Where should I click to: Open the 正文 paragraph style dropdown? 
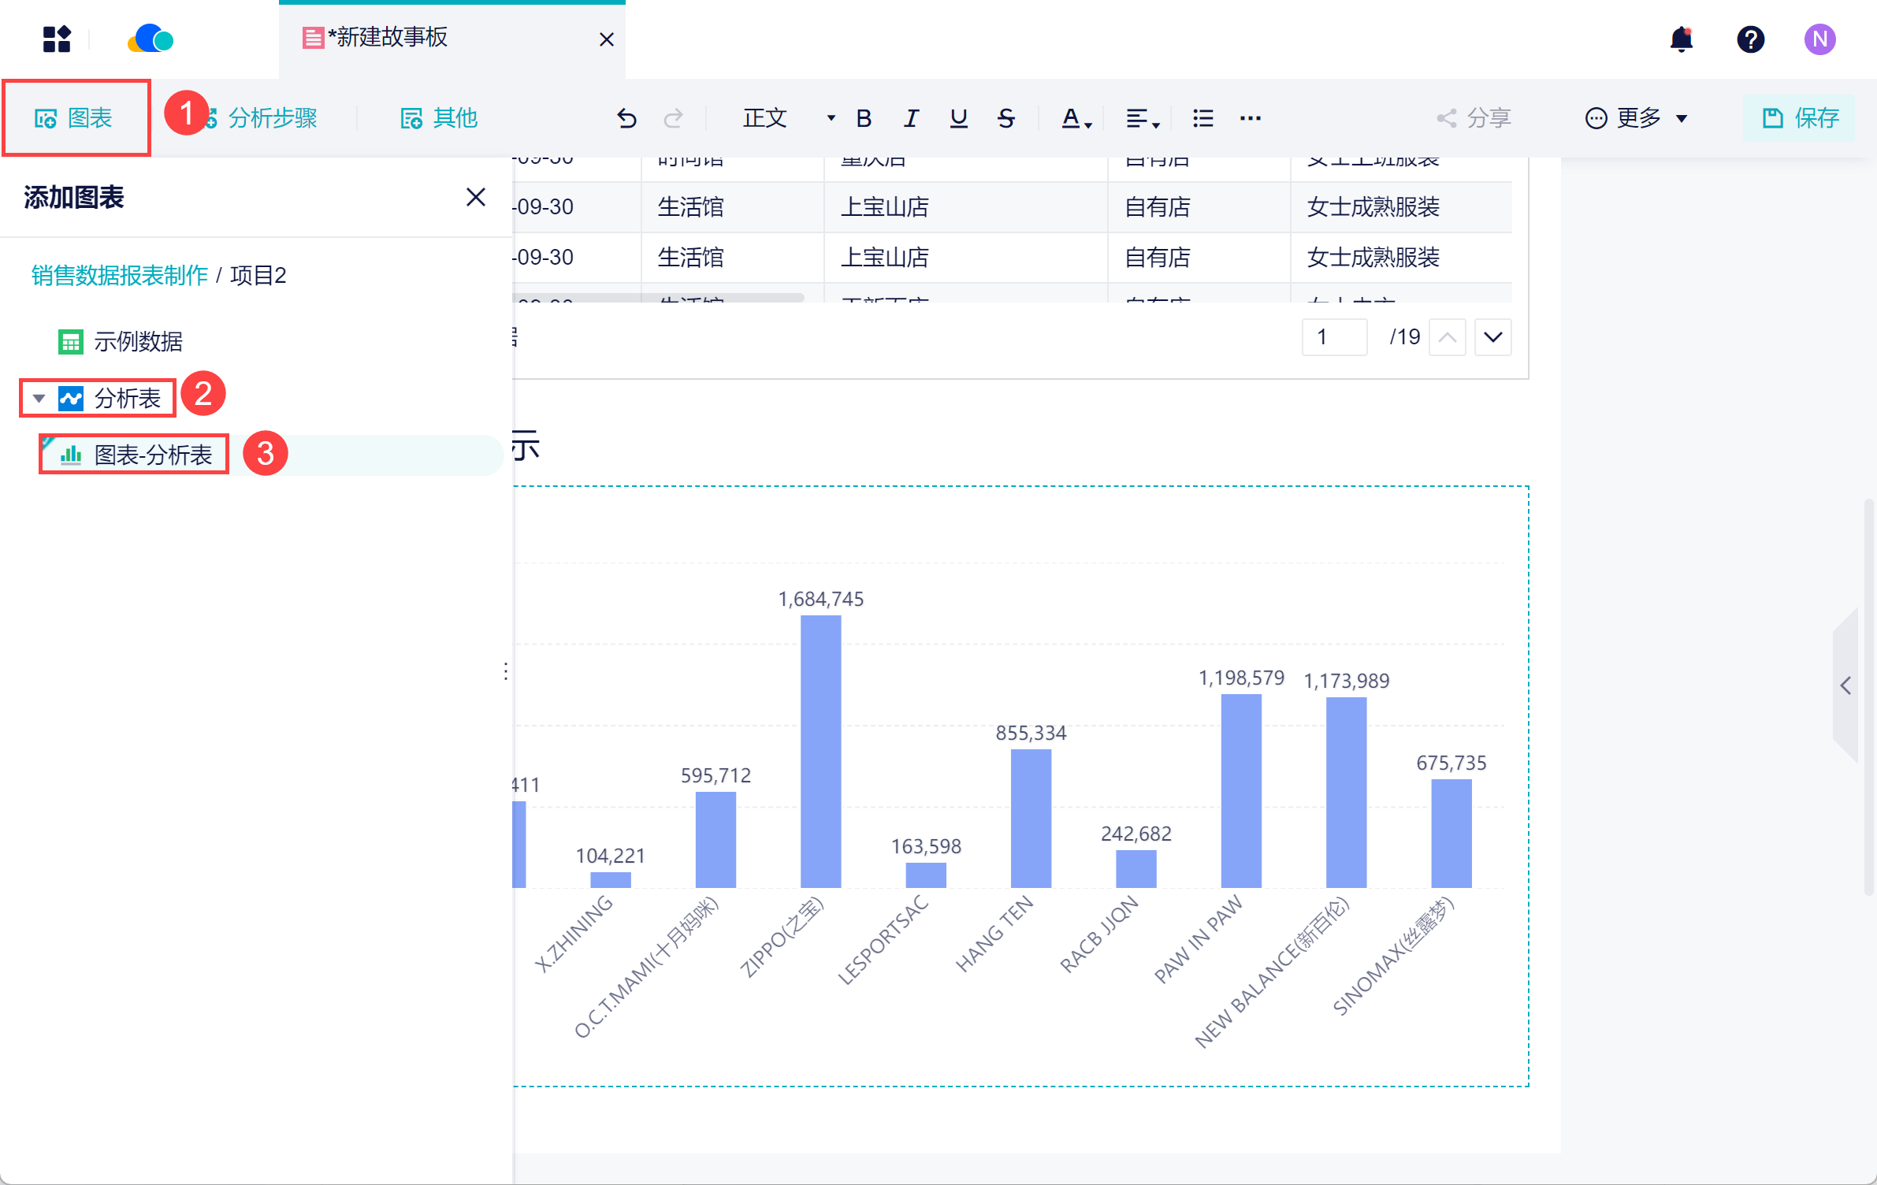[x=788, y=118]
